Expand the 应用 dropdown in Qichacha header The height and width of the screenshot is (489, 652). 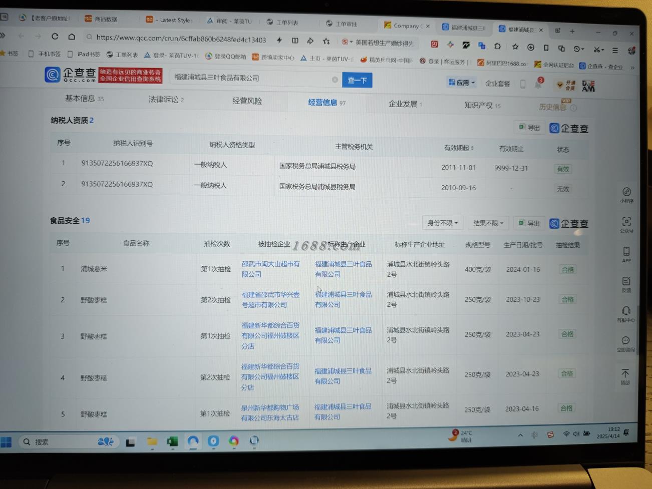(x=461, y=83)
